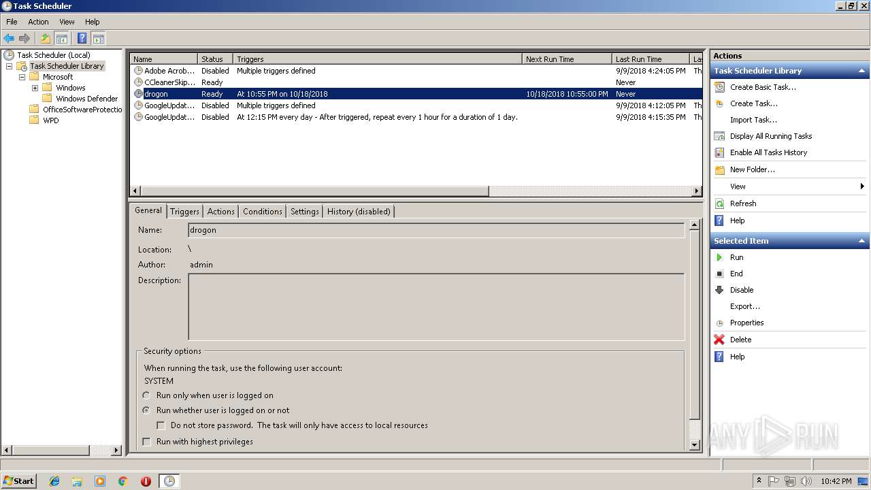Open the Help menu in menu bar
The height and width of the screenshot is (490, 871).
pyautogui.click(x=92, y=22)
